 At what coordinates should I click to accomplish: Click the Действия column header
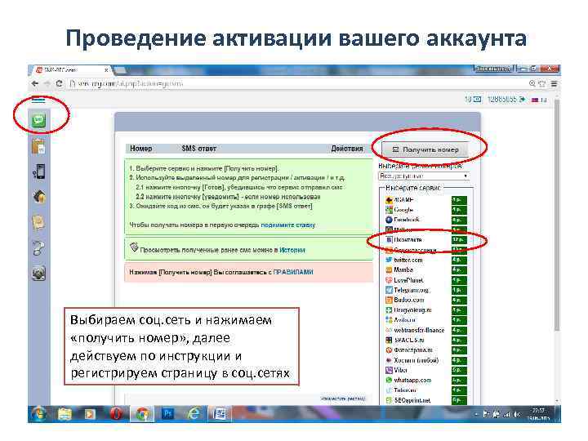pyautogui.click(x=347, y=149)
